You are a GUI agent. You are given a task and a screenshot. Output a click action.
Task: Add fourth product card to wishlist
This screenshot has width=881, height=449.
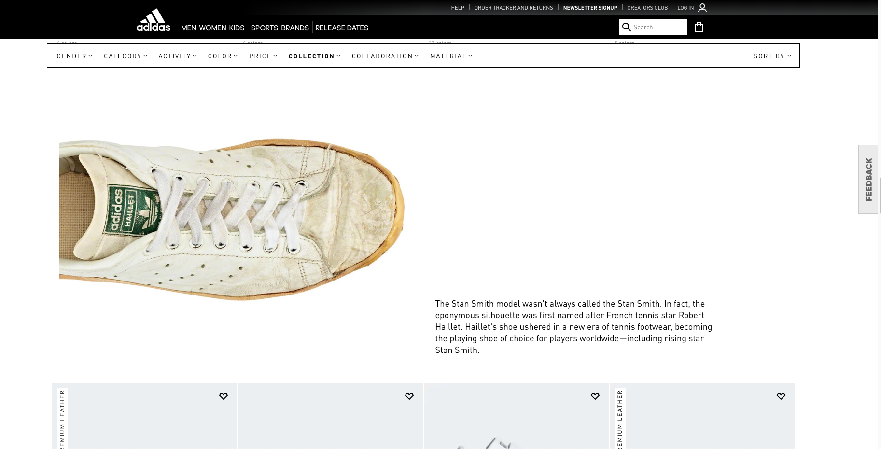pyautogui.click(x=781, y=396)
